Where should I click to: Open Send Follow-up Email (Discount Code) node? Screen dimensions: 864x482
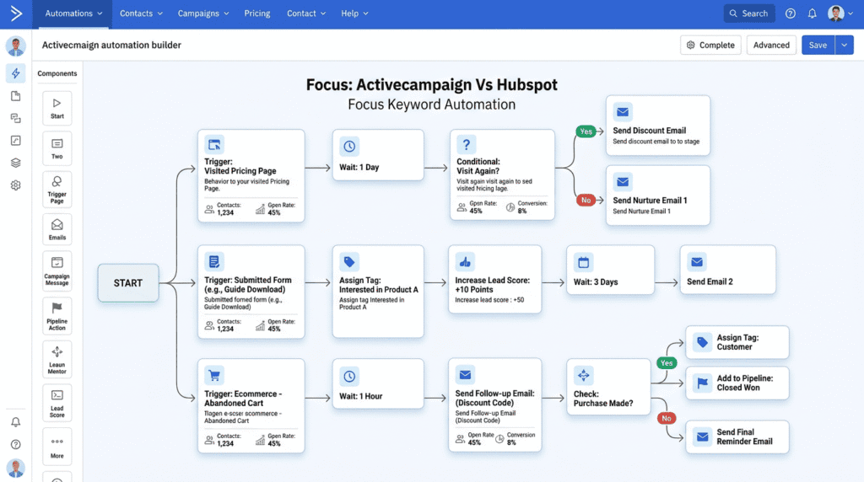pyautogui.click(x=494, y=405)
